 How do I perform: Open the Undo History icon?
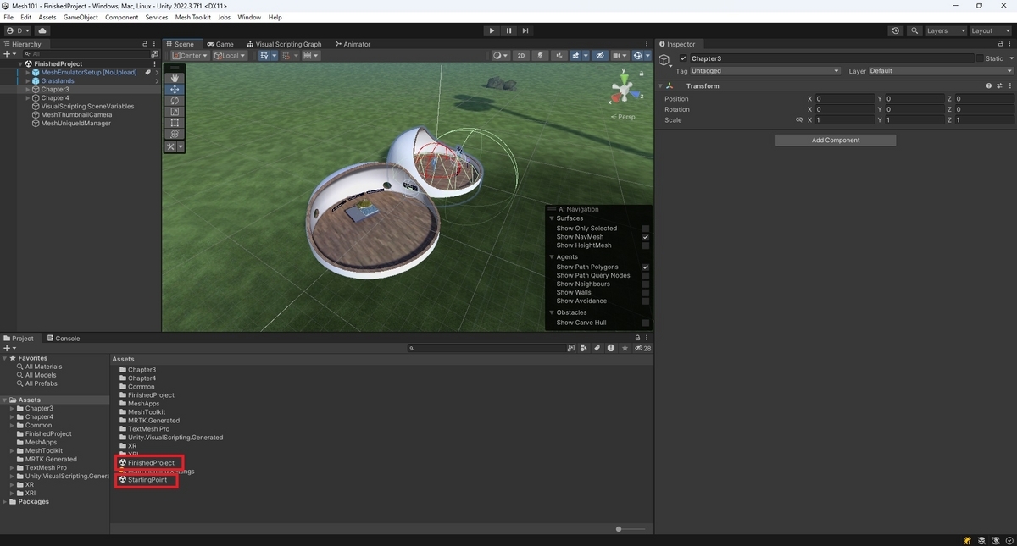pyautogui.click(x=897, y=30)
